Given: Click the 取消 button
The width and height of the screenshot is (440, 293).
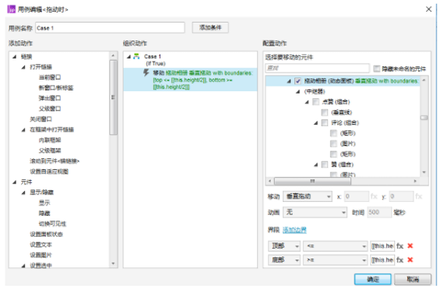Looking at the screenshot, I should pos(413,279).
